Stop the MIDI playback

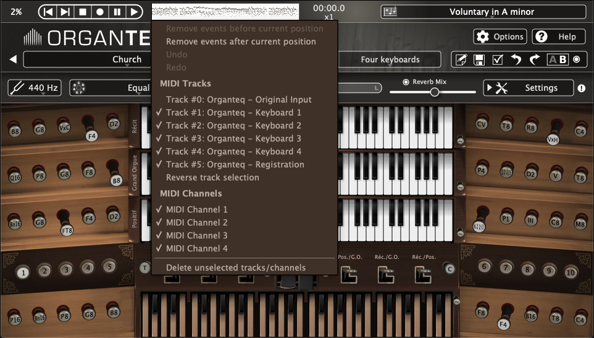[83, 12]
